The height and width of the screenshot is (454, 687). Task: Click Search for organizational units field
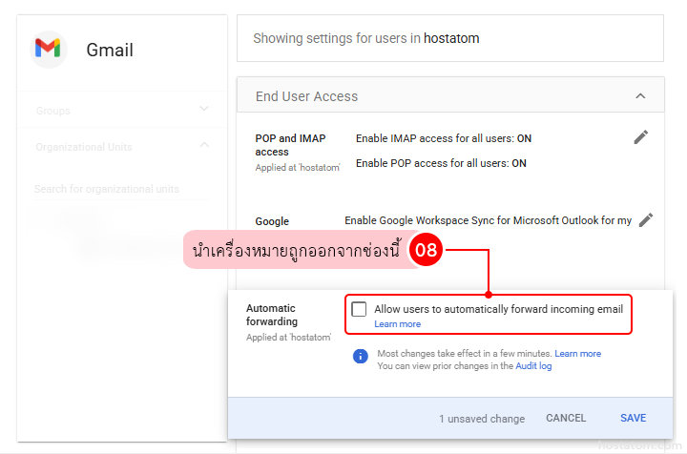click(121, 189)
